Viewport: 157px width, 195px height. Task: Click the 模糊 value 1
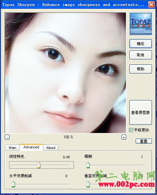(142, 157)
